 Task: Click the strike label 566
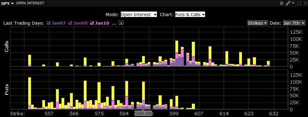pos(74,114)
